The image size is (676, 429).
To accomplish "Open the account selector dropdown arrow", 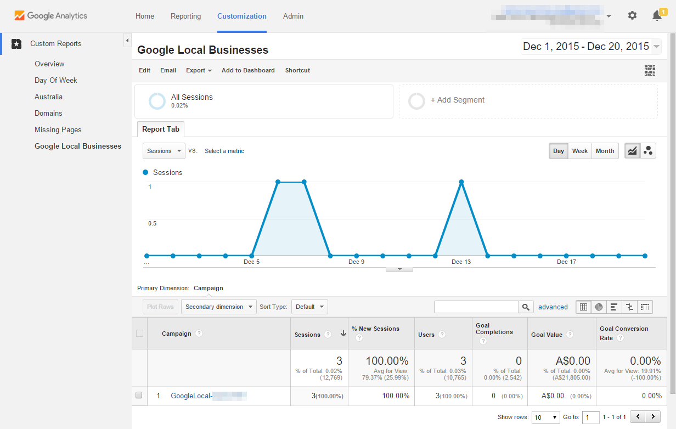I will point(609,16).
